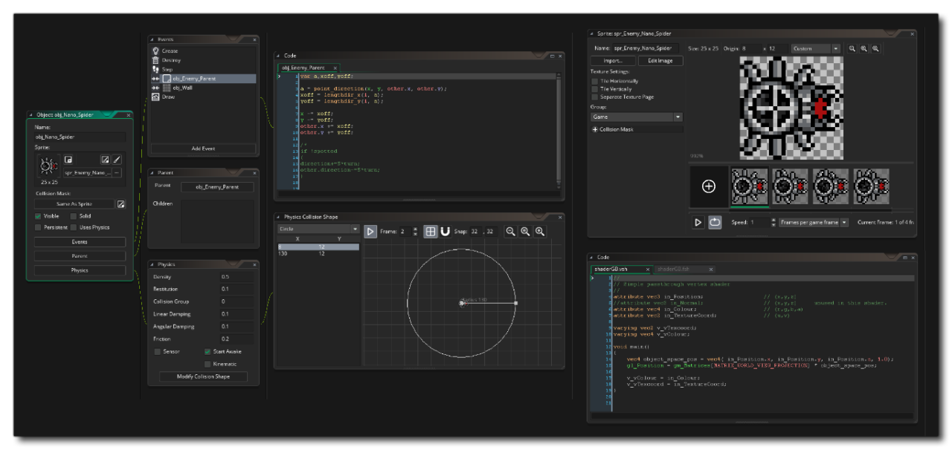Toggle loop playback for the sprite animation
The width and height of the screenshot is (952, 450).
(x=715, y=222)
